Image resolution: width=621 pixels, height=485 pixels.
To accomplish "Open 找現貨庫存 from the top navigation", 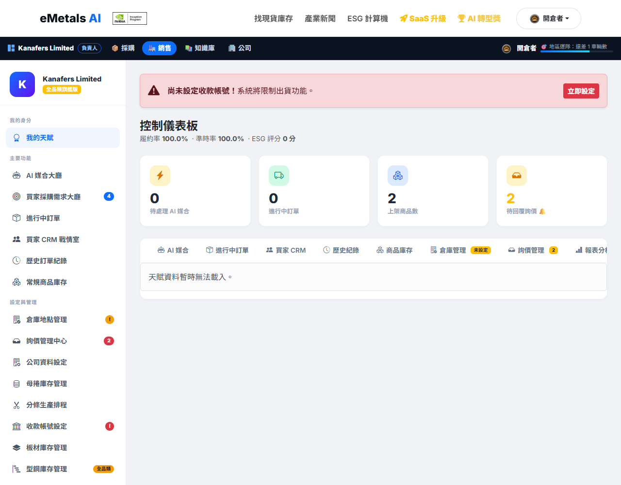I will point(274,18).
